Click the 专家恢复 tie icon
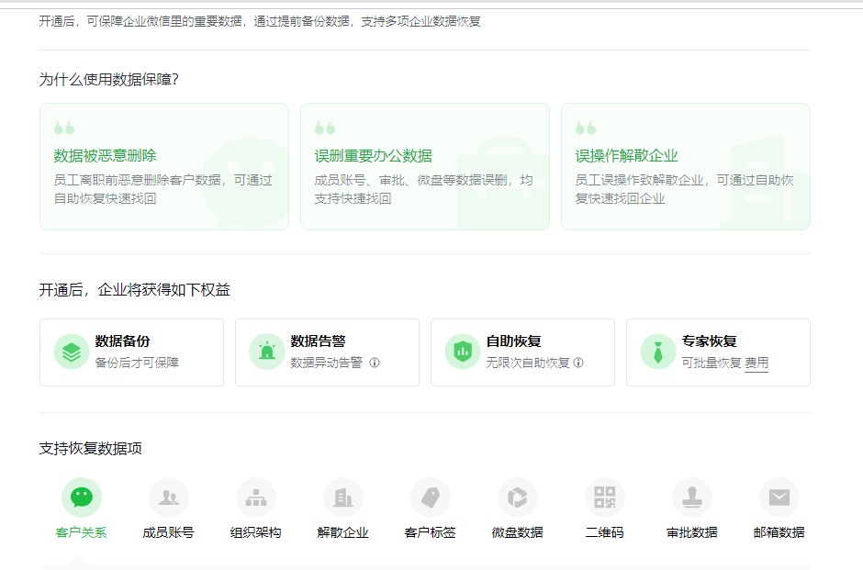Viewport: 863px width, 570px height. pos(658,352)
